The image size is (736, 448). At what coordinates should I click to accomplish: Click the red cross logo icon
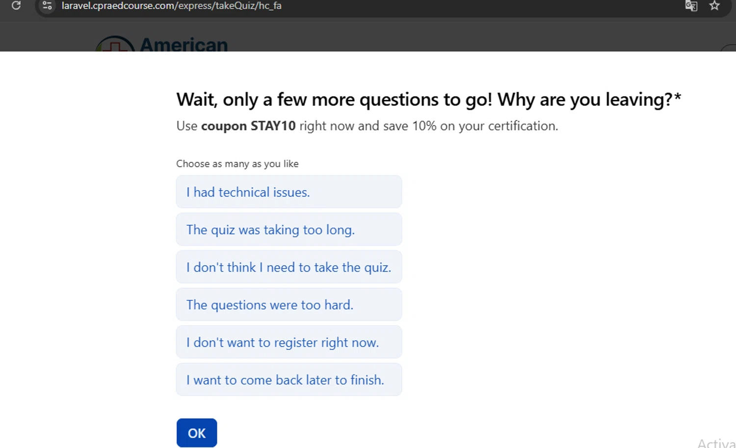(x=115, y=46)
